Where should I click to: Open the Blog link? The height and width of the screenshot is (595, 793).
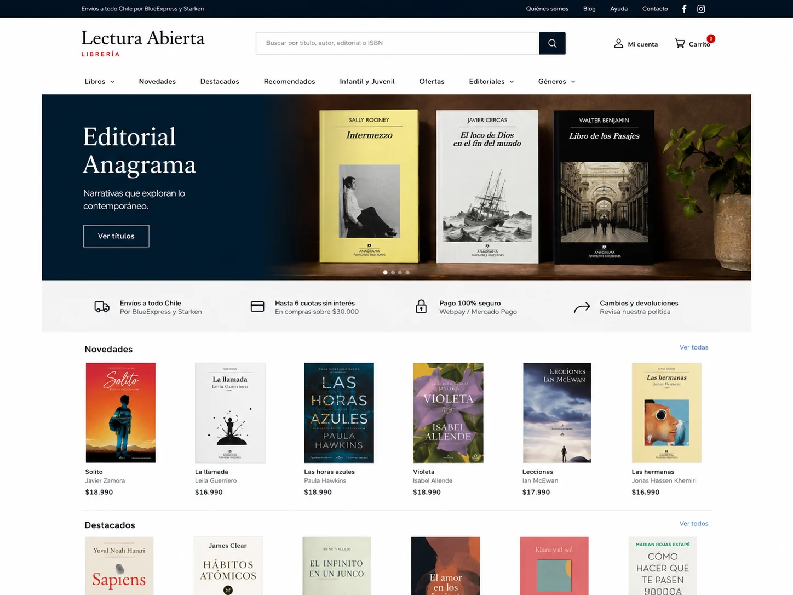coord(589,9)
